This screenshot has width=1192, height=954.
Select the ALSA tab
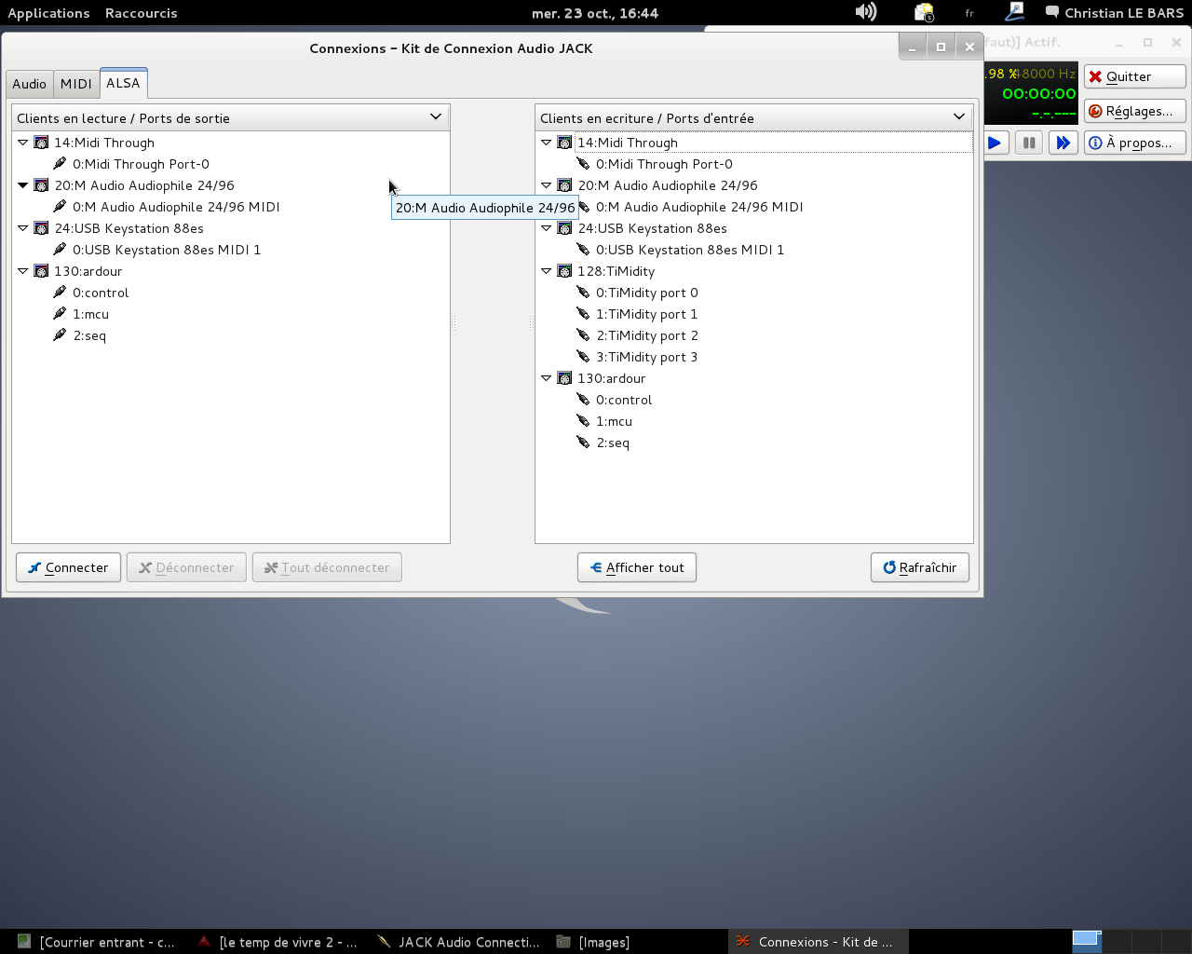[x=123, y=83]
